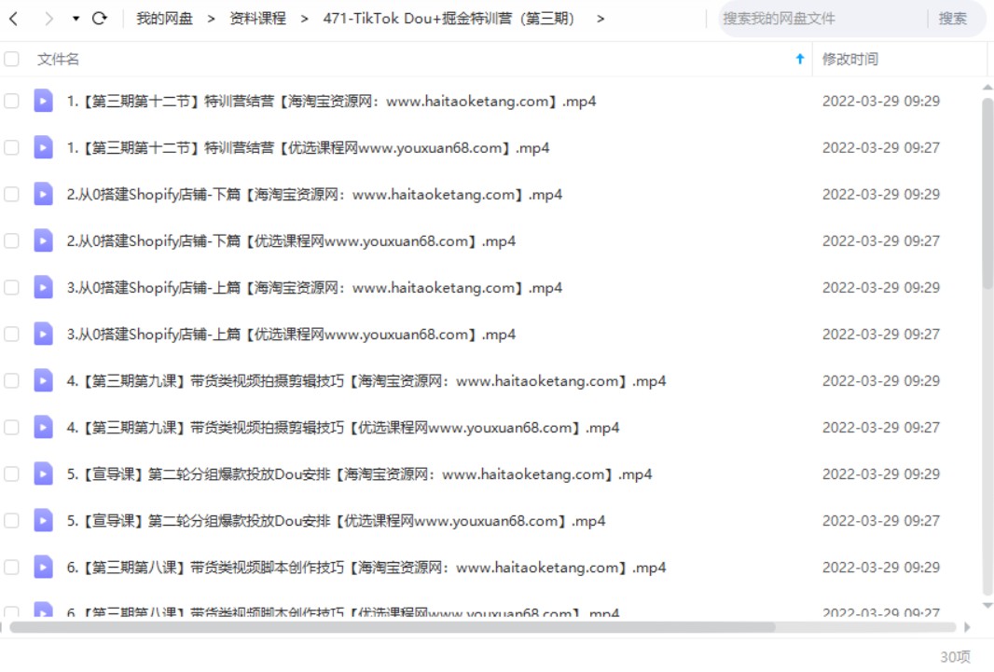Select file 2.从0搭建Shopify店铺-下篇 youxuan68.com
994x672 pixels.
click(x=291, y=241)
